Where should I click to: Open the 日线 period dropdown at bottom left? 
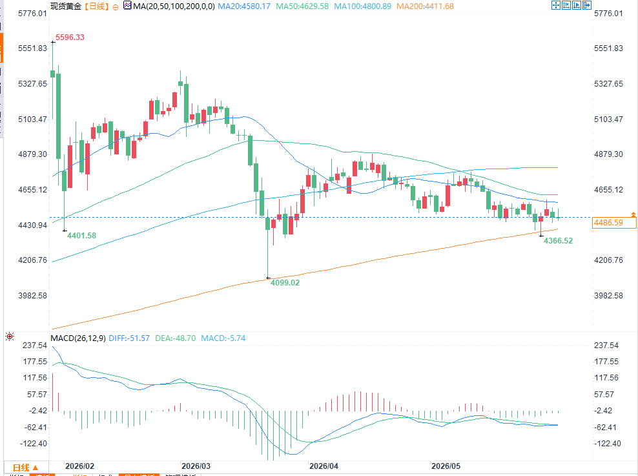[x=26, y=468]
